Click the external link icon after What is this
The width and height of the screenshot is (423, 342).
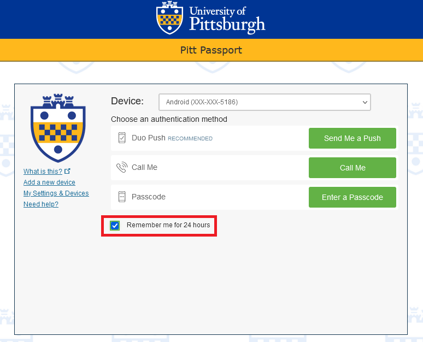tap(67, 171)
